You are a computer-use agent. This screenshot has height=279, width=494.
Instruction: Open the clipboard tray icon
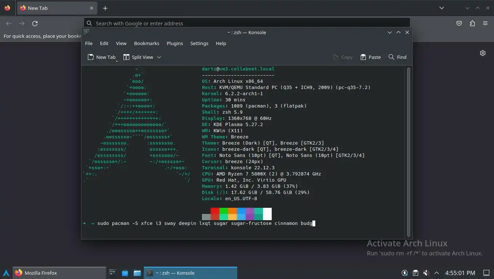click(416, 273)
